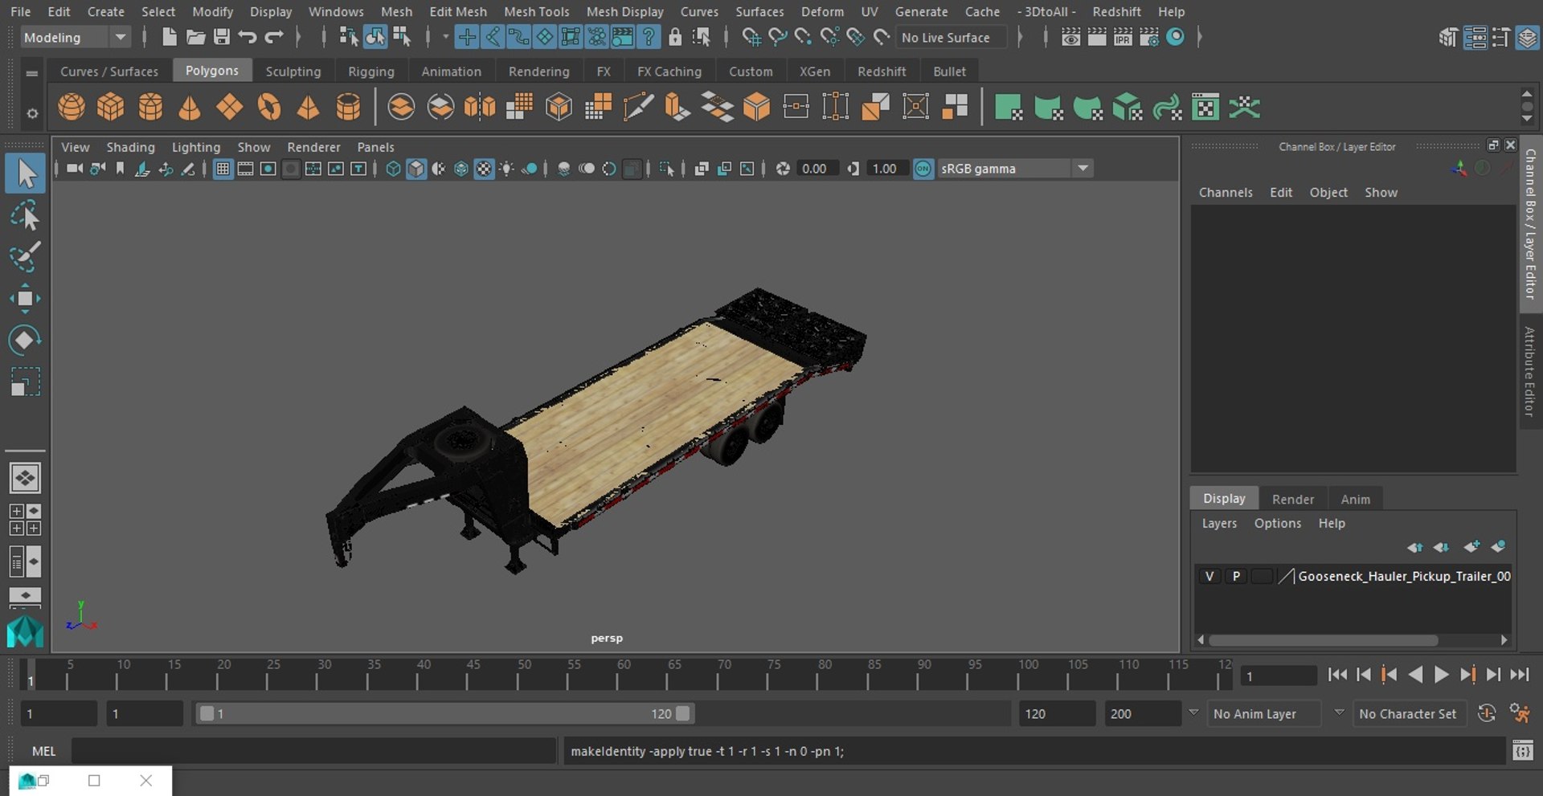Screen dimensions: 1543x796
Task: Switch to the Sculpting shelf tab
Action: [x=293, y=71]
